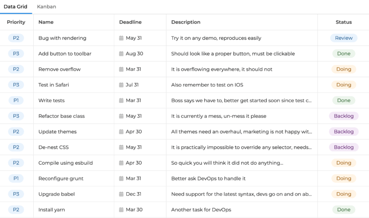Screen dimensions: 369x218
Task: Click calendar icon beside Jul 31 deadline
Action: coord(121,85)
